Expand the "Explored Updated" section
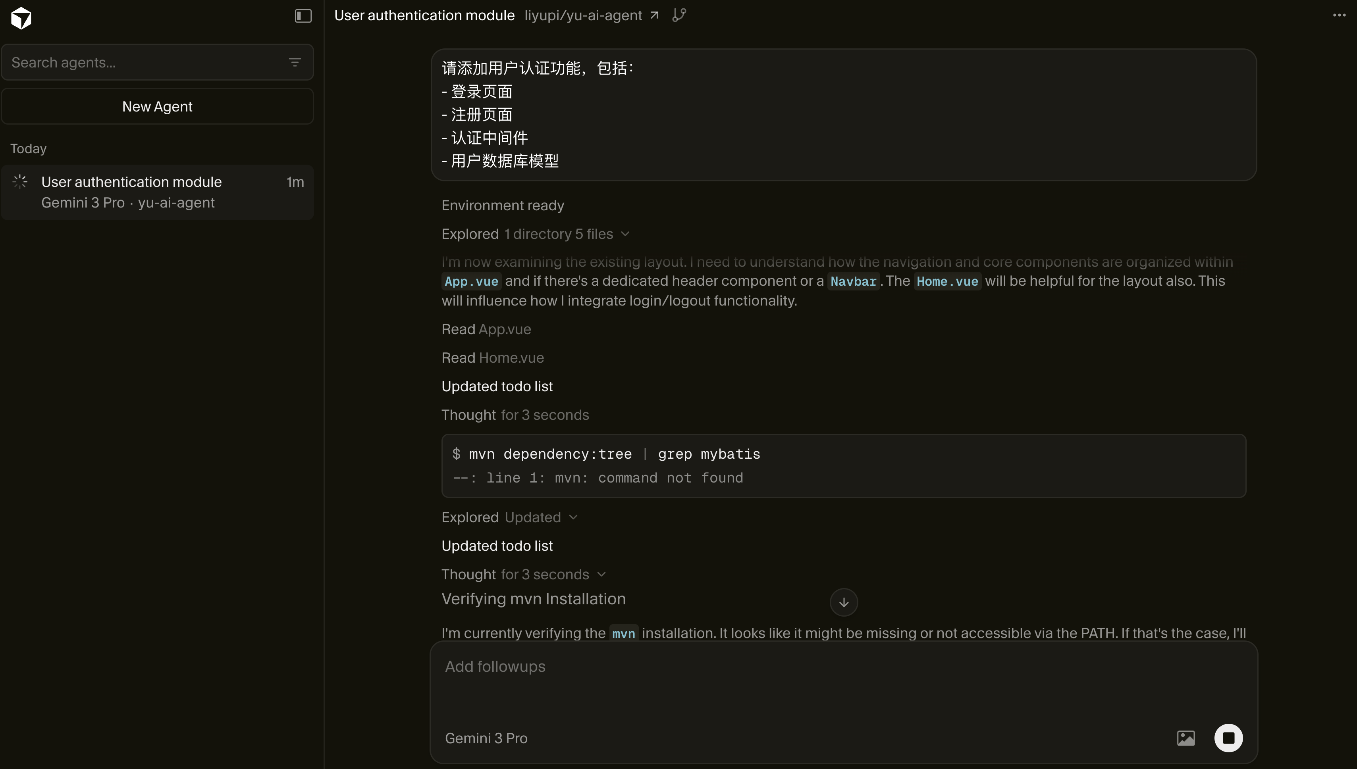The height and width of the screenshot is (769, 1357). click(573, 517)
